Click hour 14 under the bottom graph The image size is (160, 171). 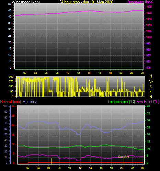pyautogui.click(x=90, y=168)
